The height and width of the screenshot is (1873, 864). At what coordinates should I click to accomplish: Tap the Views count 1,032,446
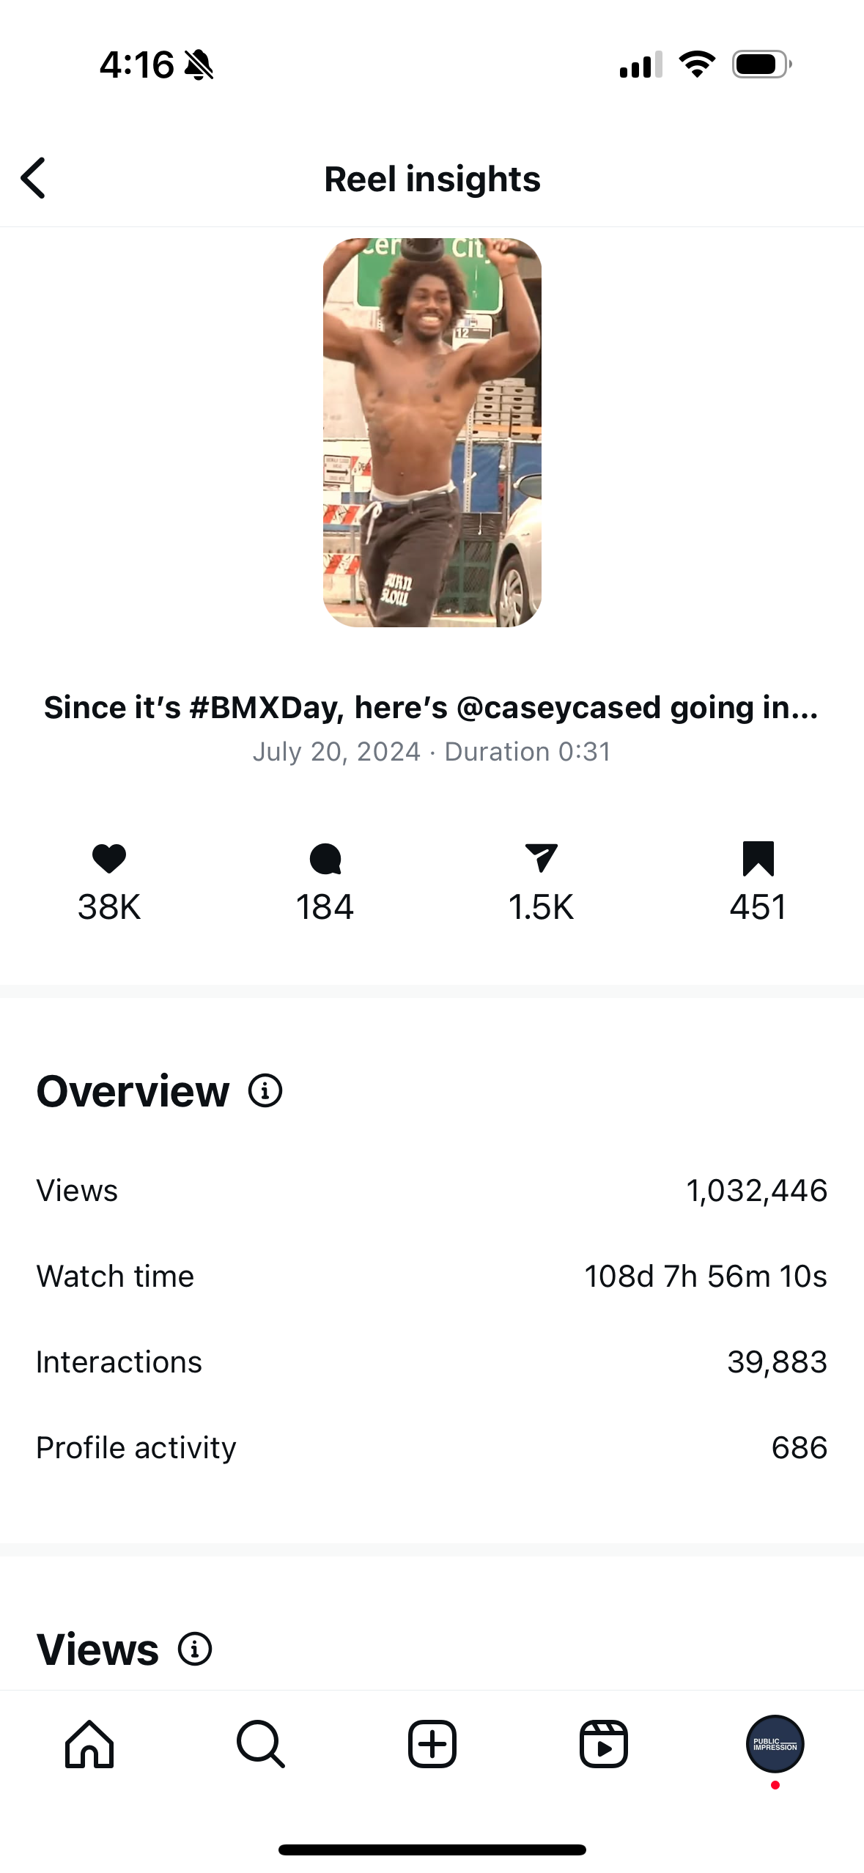pos(756,1191)
